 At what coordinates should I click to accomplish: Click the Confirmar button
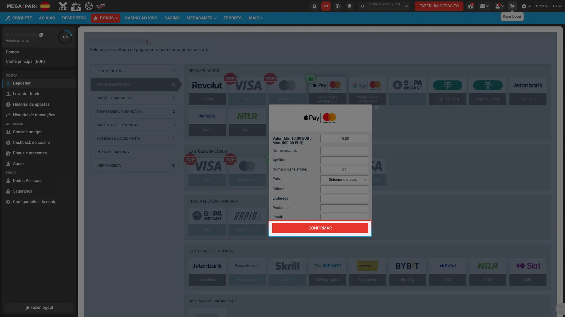pyautogui.click(x=320, y=228)
